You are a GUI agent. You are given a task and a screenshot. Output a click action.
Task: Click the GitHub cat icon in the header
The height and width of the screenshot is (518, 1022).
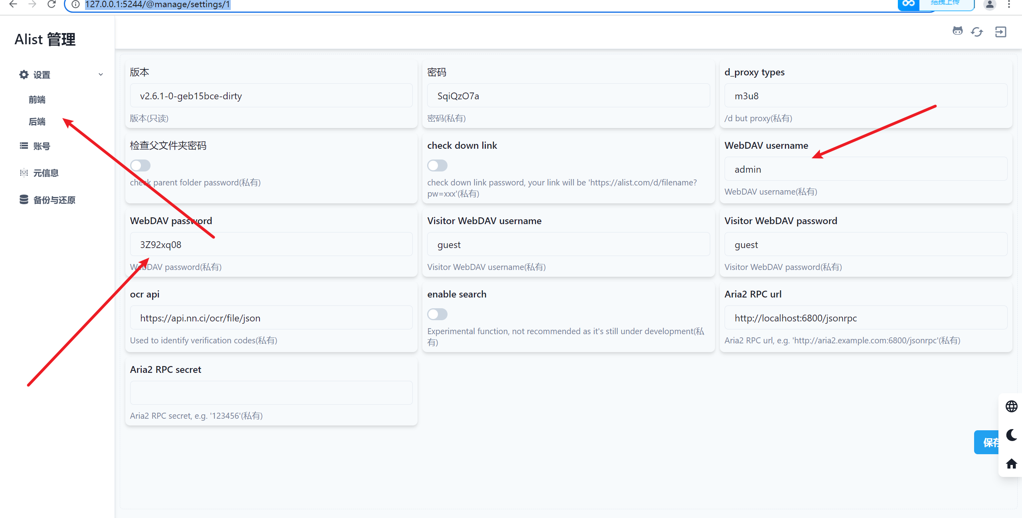click(957, 32)
